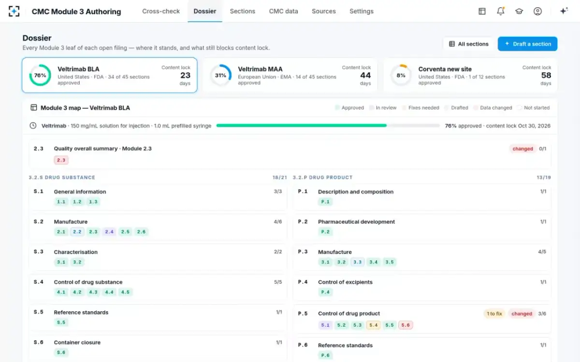This screenshot has height=362, width=580.
Task: Open the Settings tab
Action: pyautogui.click(x=362, y=11)
